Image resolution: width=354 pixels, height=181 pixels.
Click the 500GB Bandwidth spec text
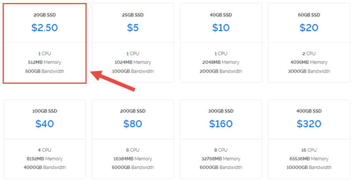[x=45, y=72]
